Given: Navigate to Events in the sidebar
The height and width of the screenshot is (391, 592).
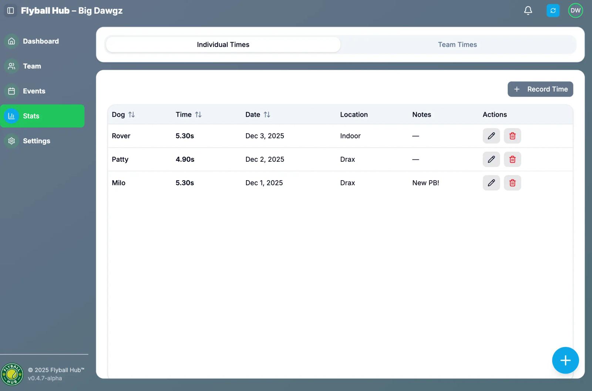Looking at the screenshot, I should (42, 91).
